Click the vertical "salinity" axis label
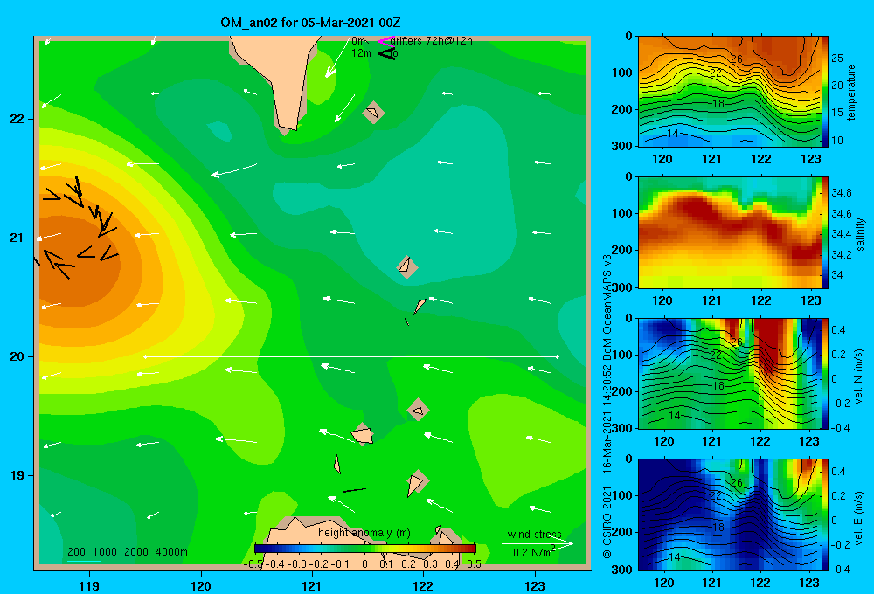 click(860, 234)
